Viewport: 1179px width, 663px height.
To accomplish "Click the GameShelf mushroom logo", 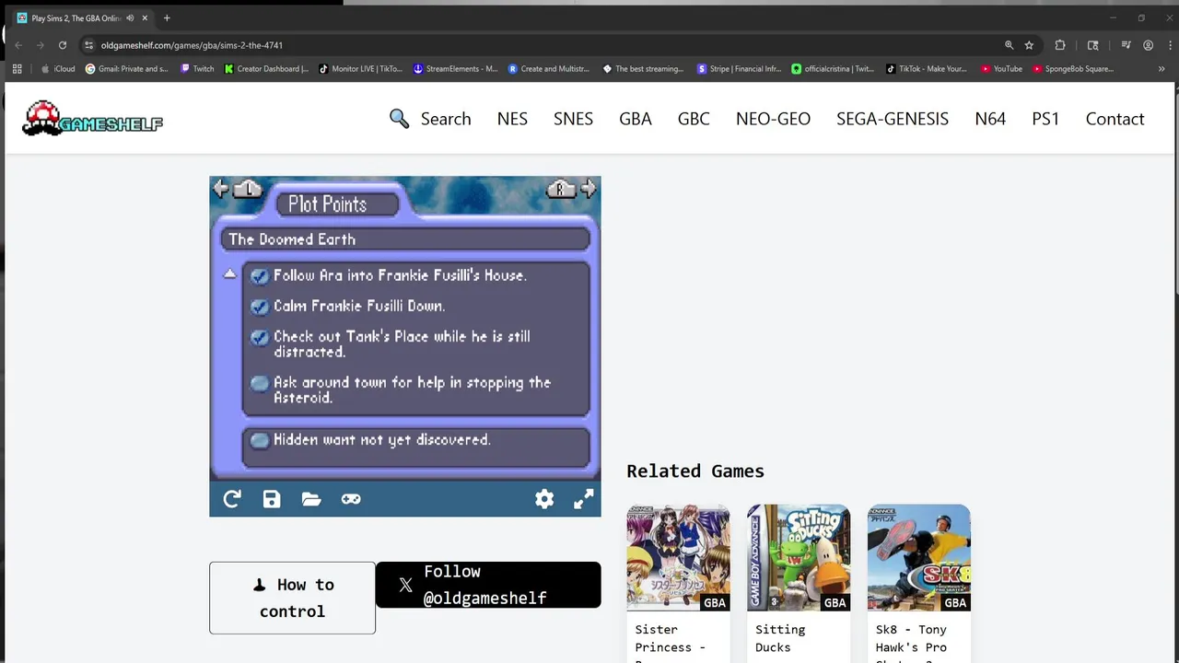I will 92,118.
